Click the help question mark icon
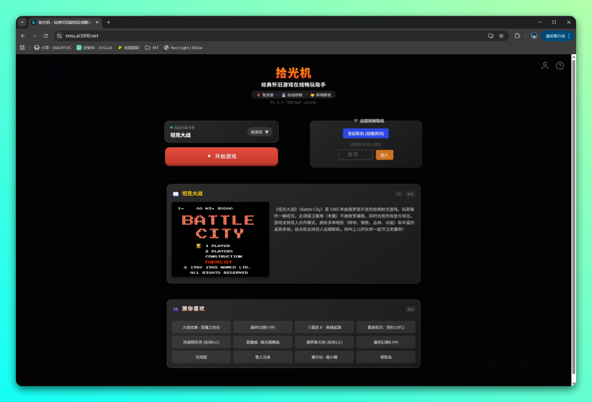This screenshot has width=592, height=402. 560,66
